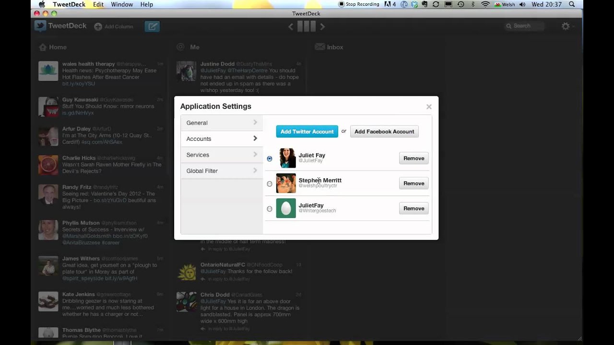Remove the Juliet Fay @JulietFay account
Screen dimensions: 614x345
tap(413, 158)
